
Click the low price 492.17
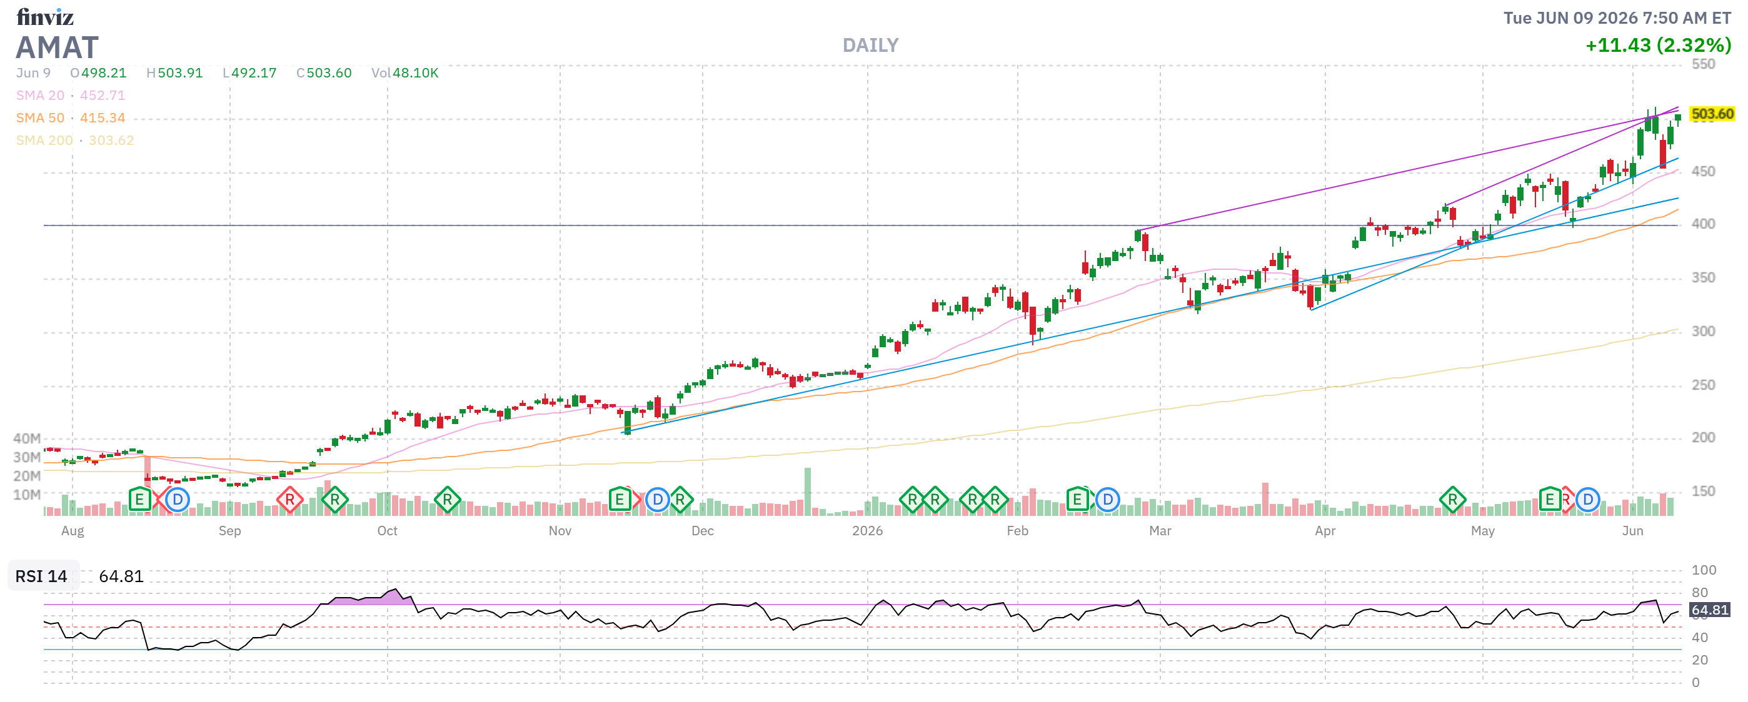(x=254, y=73)
